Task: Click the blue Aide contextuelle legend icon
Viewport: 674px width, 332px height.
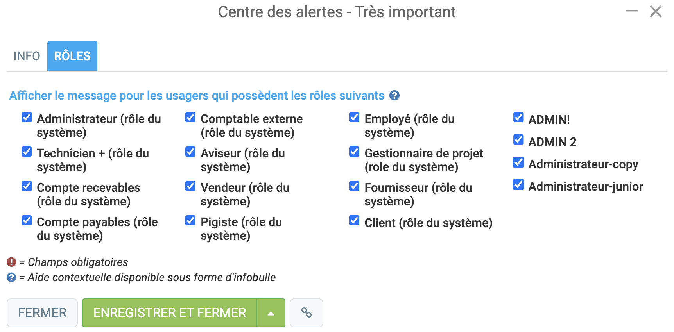Action: point(11,277)
